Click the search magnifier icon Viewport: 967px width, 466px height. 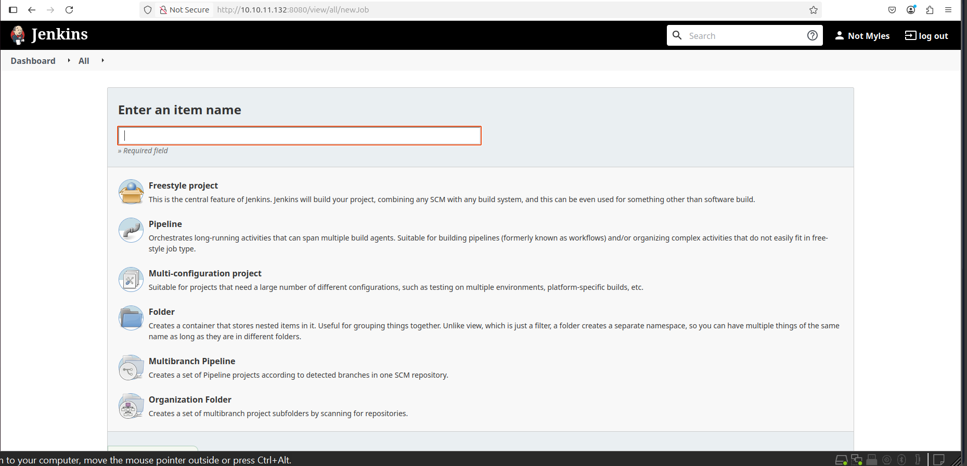[x=677, y=35]
